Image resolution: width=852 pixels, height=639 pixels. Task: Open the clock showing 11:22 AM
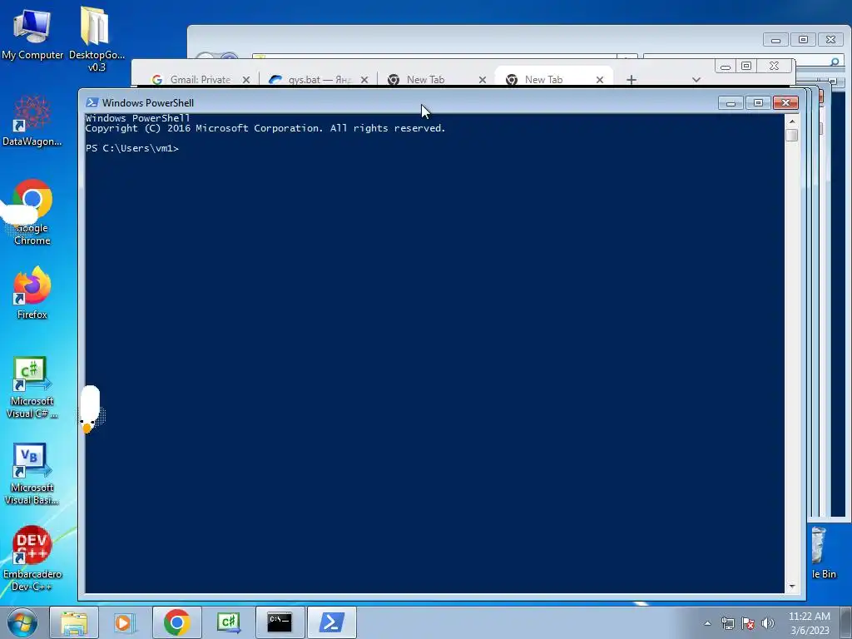tap(809, 623)
